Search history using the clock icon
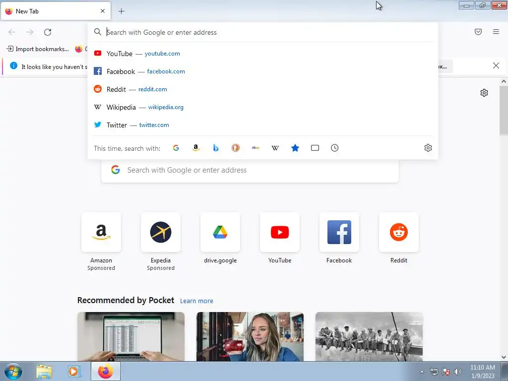Image resolution: width=508 pixels, height=381 pixels. [x=335, y=148]
